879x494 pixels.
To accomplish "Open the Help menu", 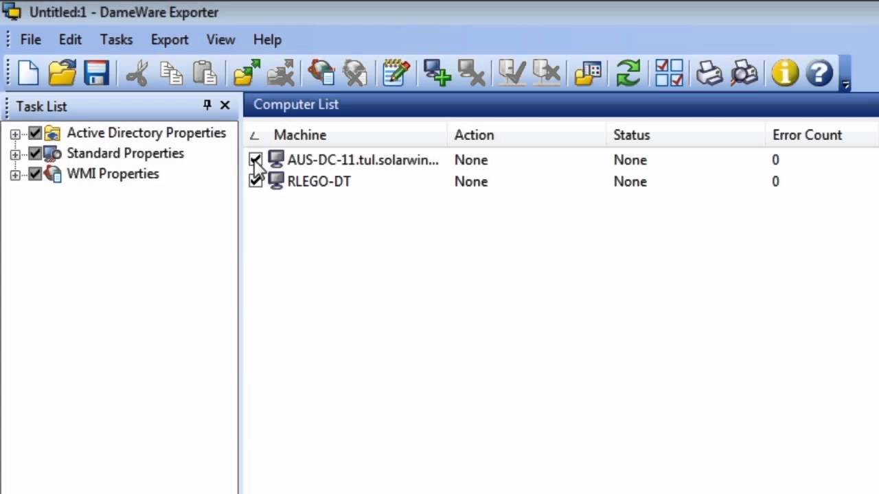I will (x=267, y=39).
